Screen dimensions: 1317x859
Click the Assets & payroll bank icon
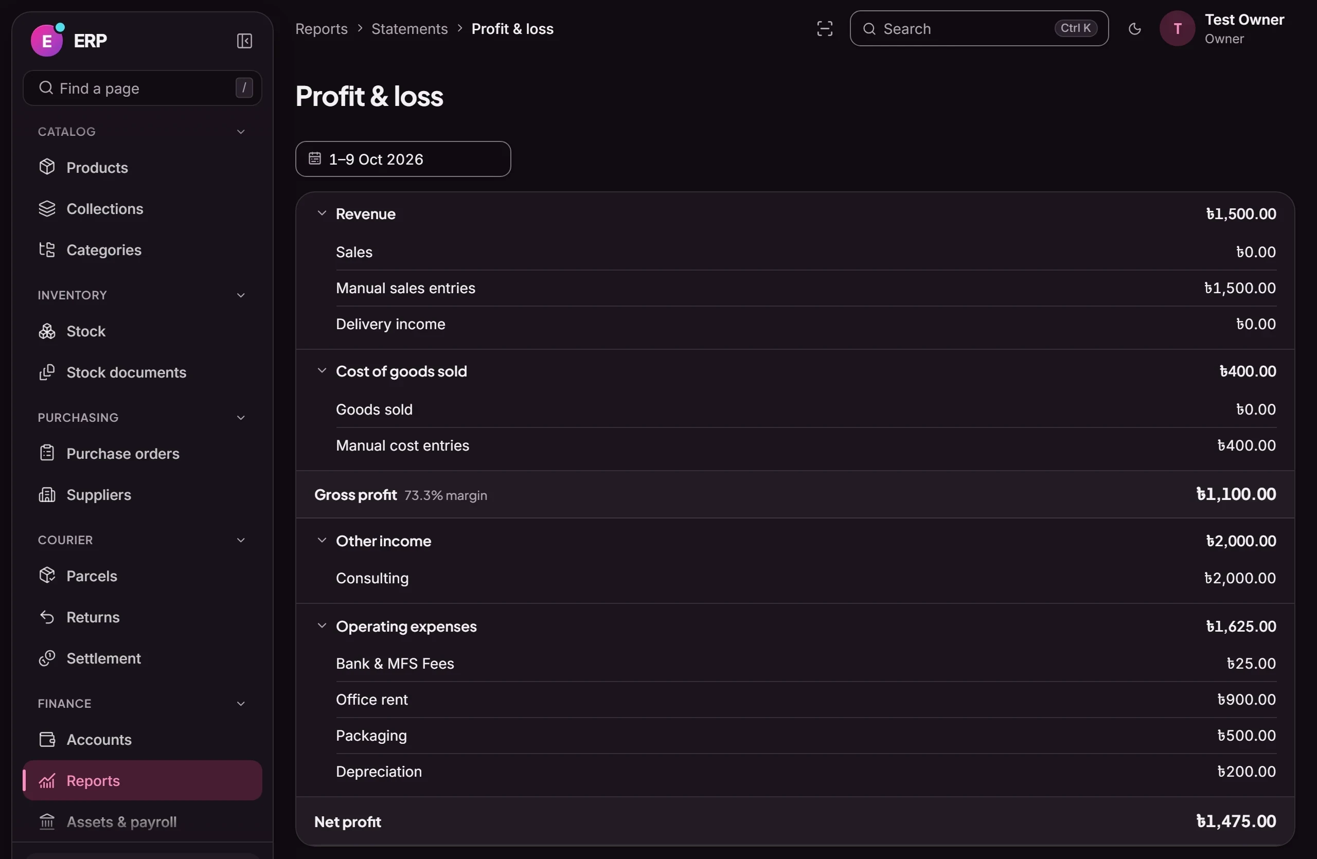tap(47, 822)
